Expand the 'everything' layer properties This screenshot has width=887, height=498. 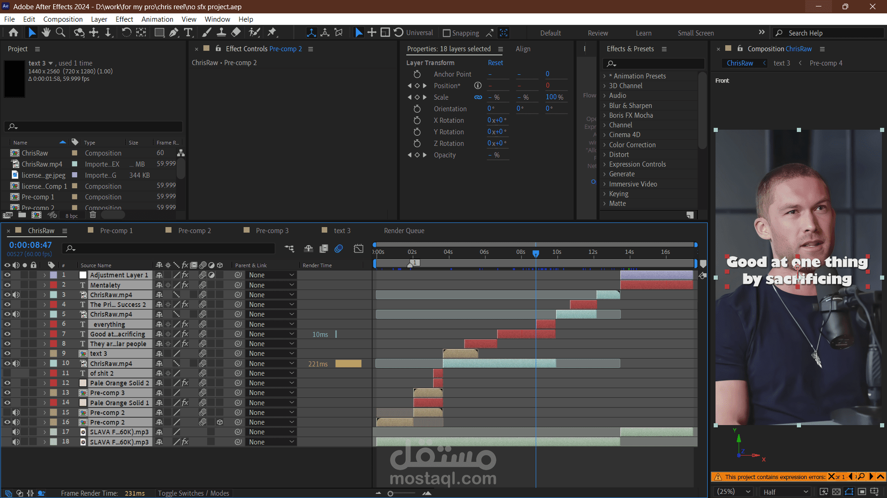click(x=45, y=324)
